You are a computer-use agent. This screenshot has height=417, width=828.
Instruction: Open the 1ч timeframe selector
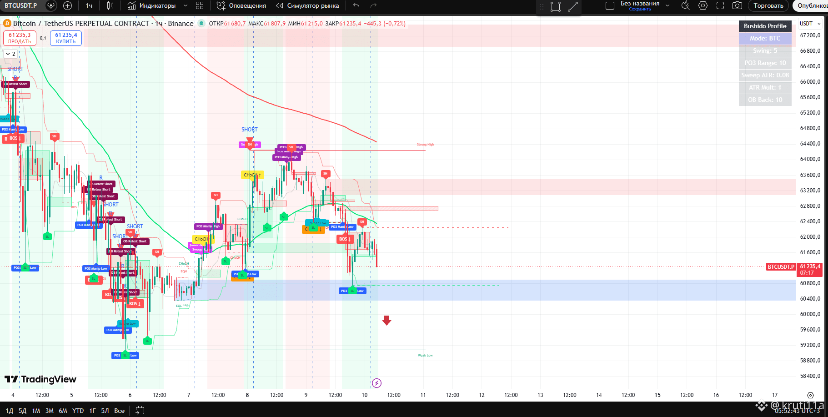[89, 5]
